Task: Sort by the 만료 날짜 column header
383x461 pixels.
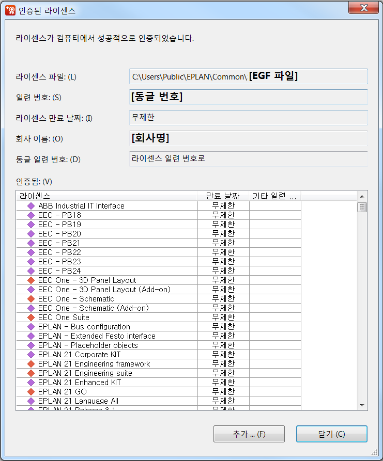Action: click(x=223, y=196)
